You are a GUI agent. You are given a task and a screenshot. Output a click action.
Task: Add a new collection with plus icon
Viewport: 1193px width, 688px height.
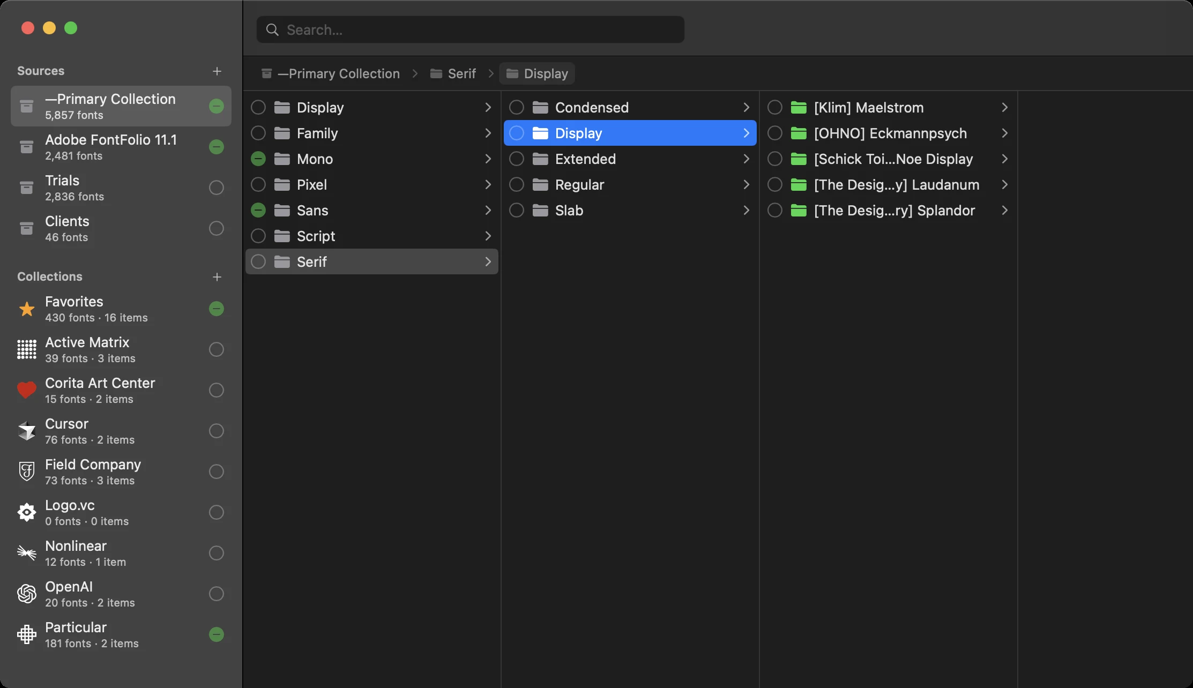[x=217, y=277]
